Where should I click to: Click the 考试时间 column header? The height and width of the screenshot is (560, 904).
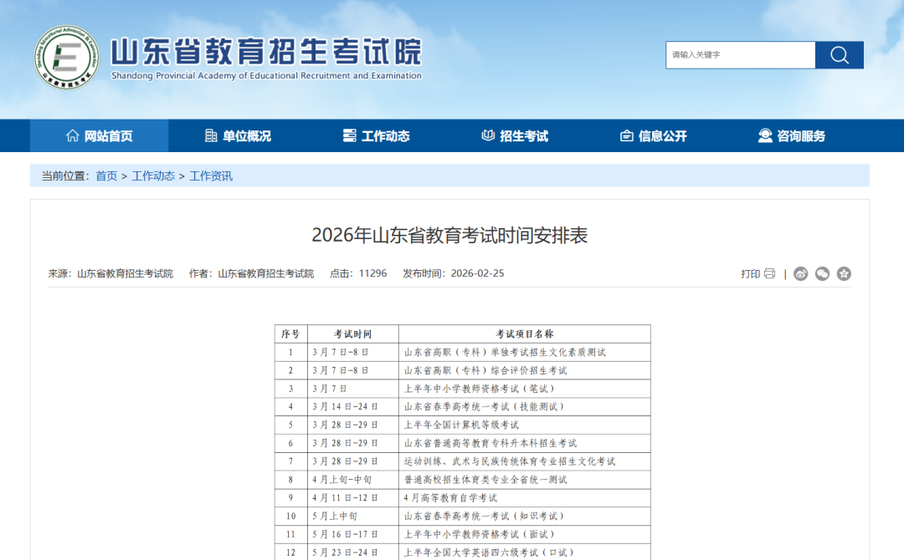[x=353, y=333]
